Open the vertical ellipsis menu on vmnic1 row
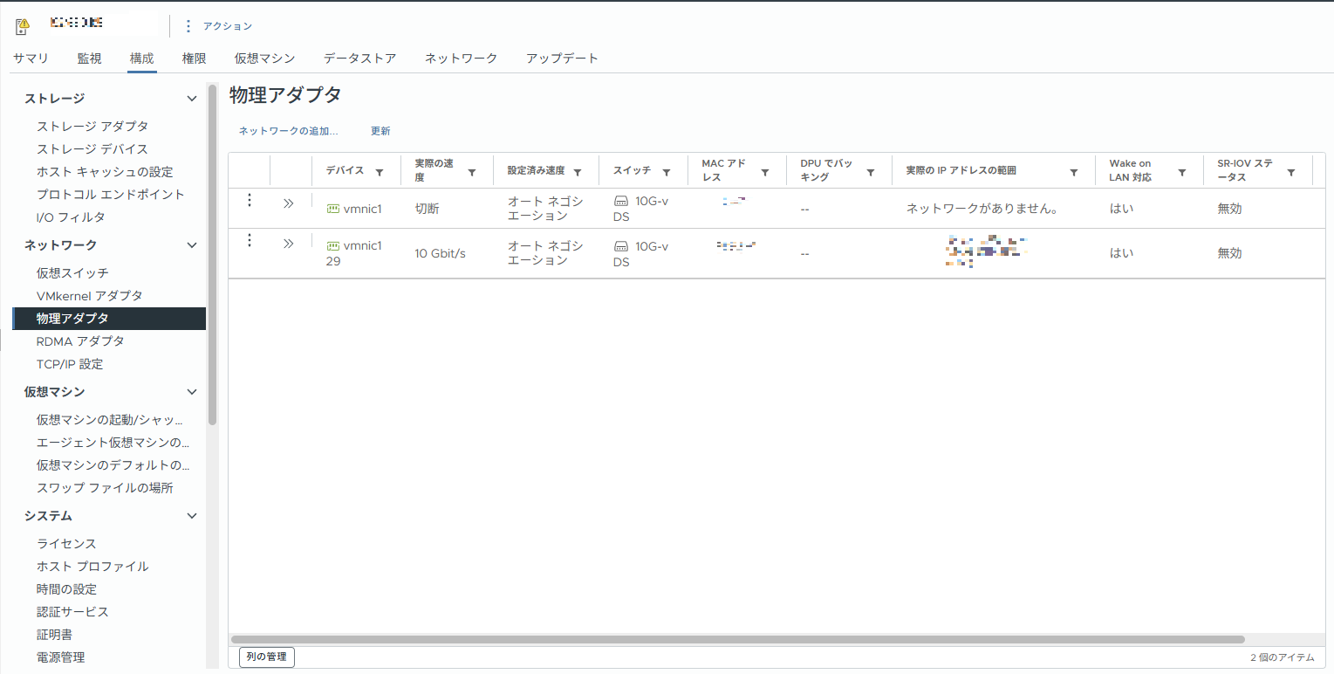1334x674 pixels. coord(250,200)
